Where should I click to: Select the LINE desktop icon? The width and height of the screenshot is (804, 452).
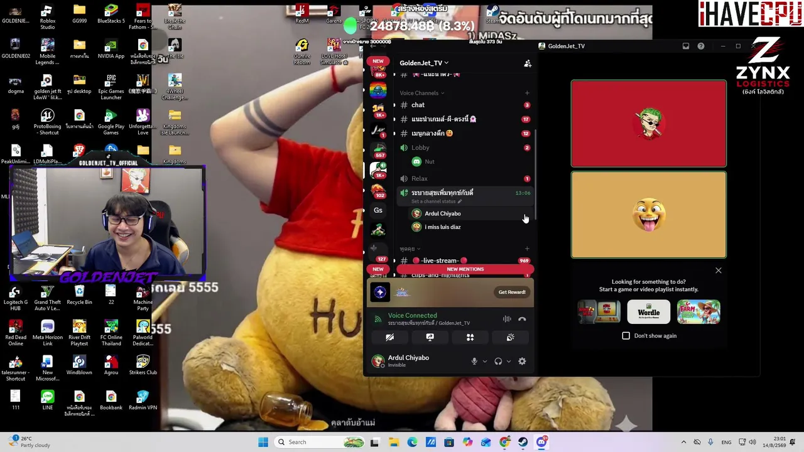pos(47,399)
